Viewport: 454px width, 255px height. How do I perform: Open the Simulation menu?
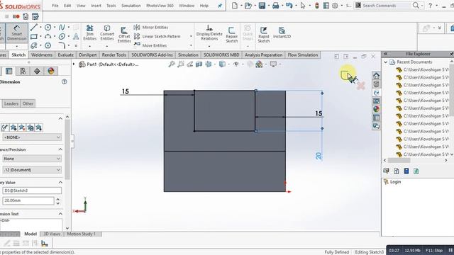point(131,6)
